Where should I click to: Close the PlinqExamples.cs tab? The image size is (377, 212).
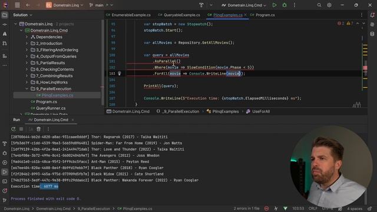[x=245, y=15]
